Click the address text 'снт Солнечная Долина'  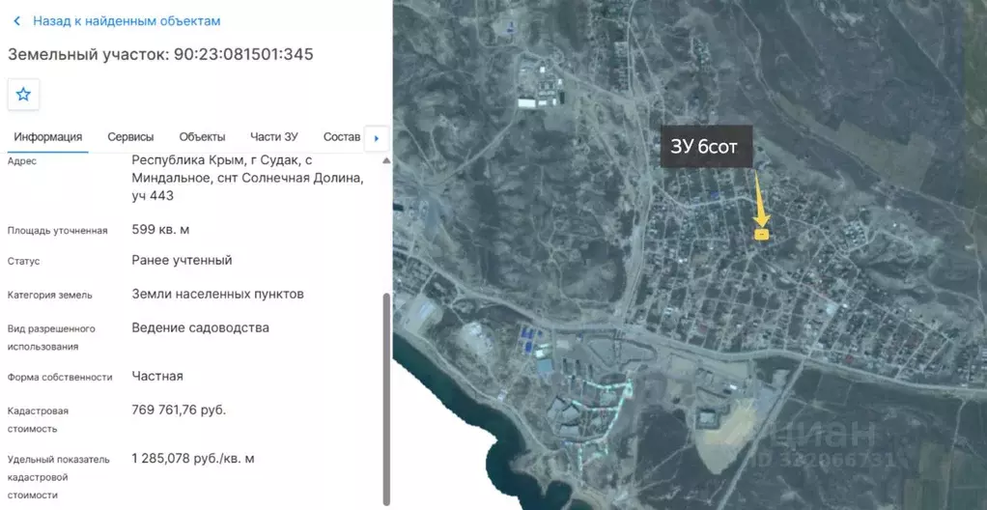coord(290,178)
